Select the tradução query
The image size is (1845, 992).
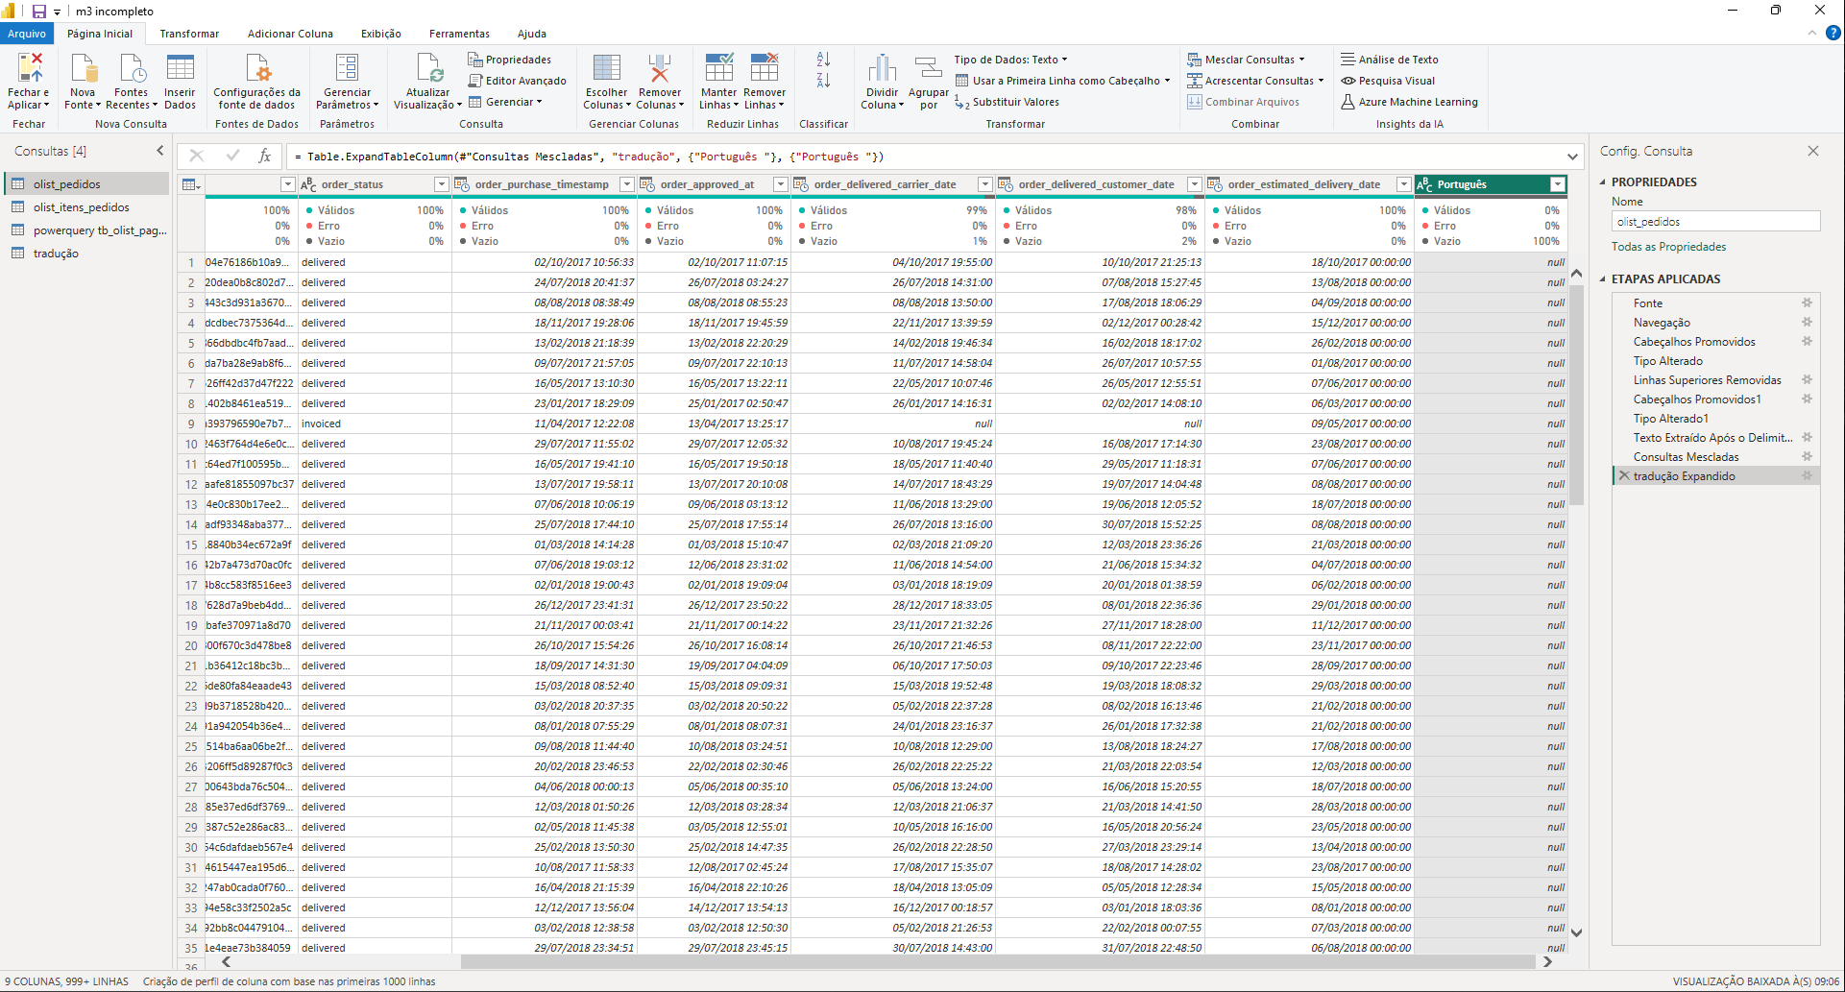pos(87,254)
